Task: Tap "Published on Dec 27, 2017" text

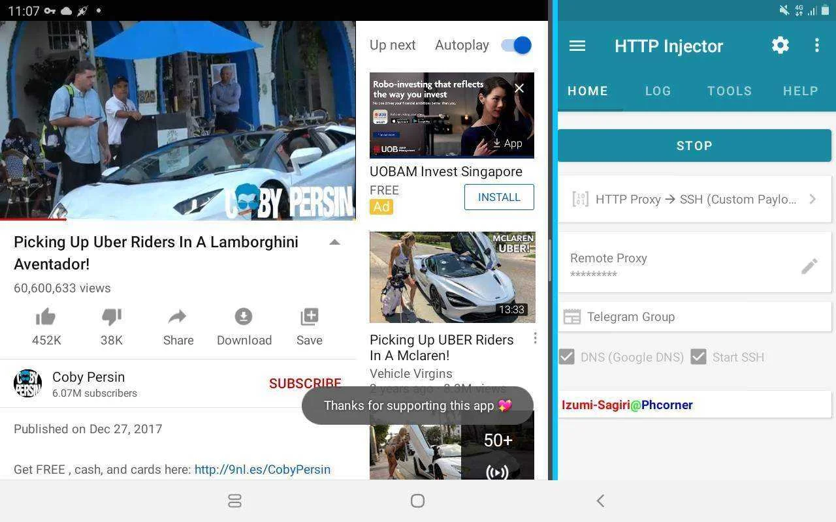Action: (88, 429)
